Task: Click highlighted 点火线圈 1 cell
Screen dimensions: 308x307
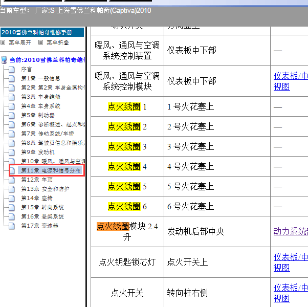Action: [127, 106]
